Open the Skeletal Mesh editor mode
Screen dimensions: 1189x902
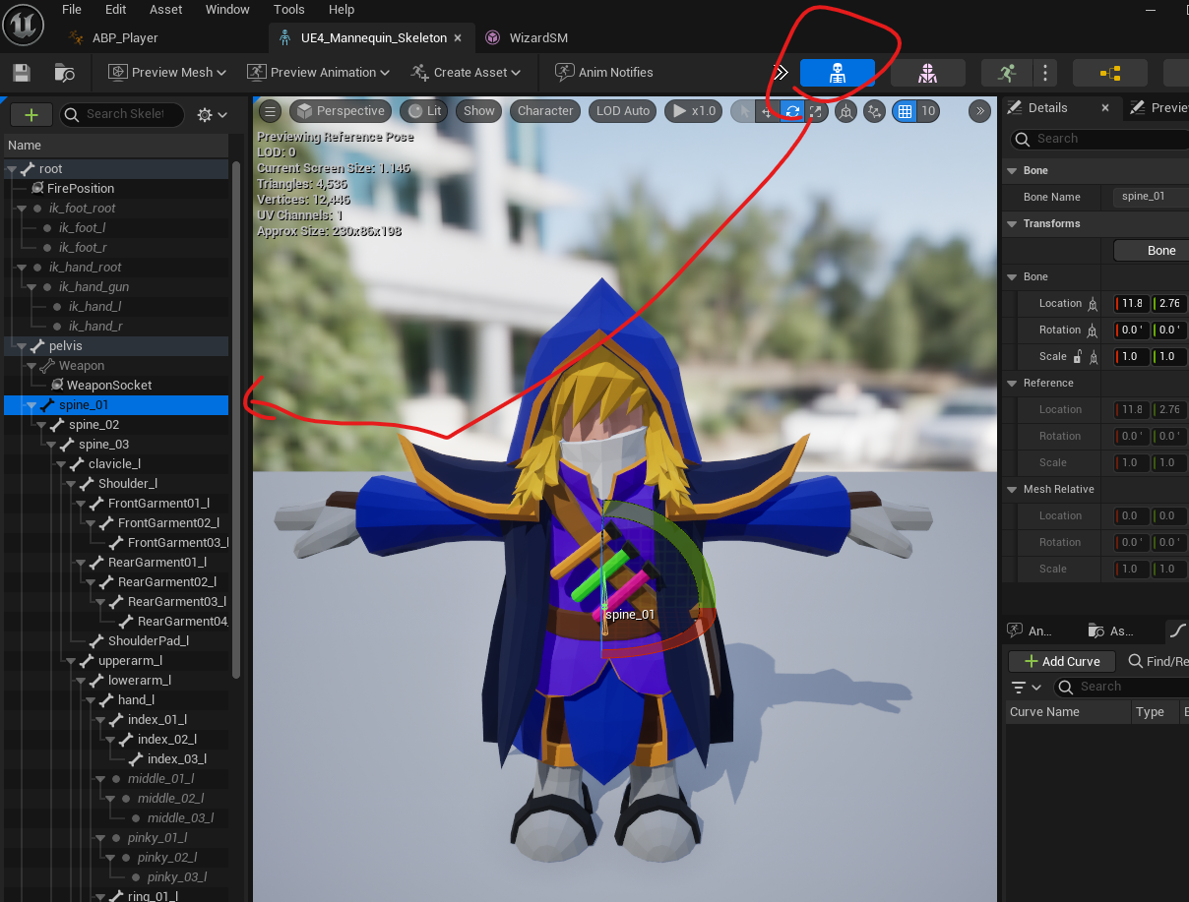927,73
